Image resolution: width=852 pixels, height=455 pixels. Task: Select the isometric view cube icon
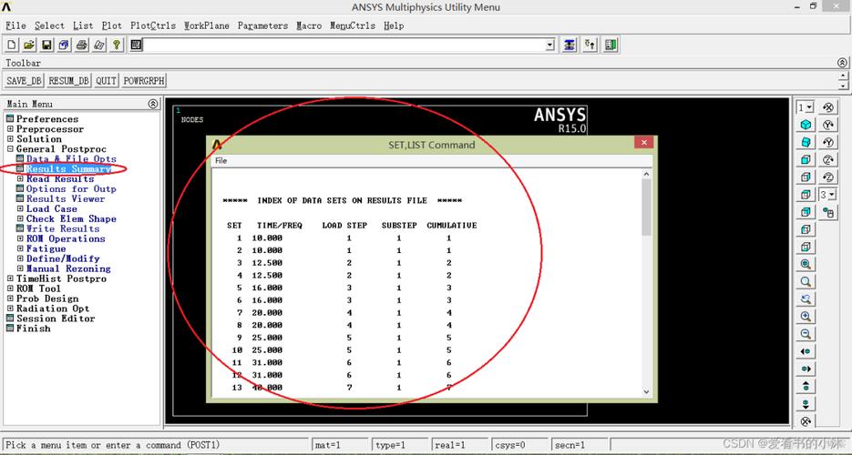coord(806,125)
